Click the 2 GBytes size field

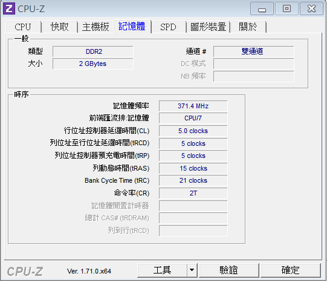(x=93, y=64)
